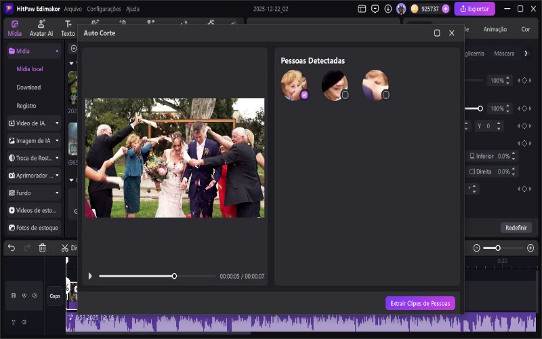Play the Auto Corte preview video

tap(90, 276)
